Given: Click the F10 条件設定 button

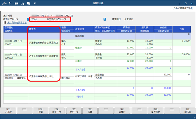Looking at the screenshot, I should 155,111.
